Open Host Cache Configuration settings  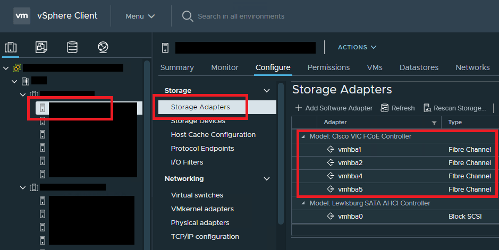(x=213, y=135)
